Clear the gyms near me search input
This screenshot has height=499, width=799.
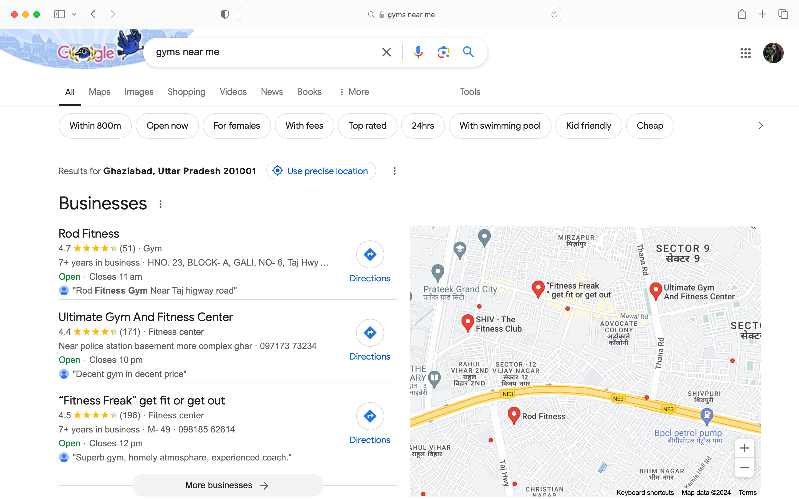click(x=386, y=52)
